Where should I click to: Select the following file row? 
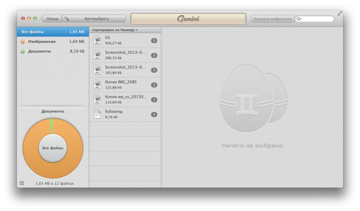[125, 114]
